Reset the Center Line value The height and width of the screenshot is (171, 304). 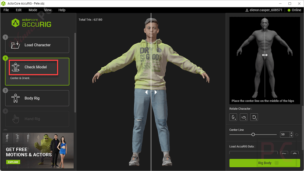coord(297,135)
